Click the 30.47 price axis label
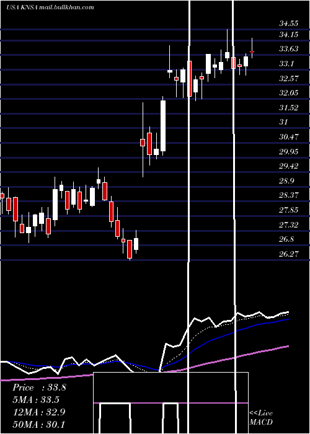Screen dimensions: 310x434 pos(288,137)
